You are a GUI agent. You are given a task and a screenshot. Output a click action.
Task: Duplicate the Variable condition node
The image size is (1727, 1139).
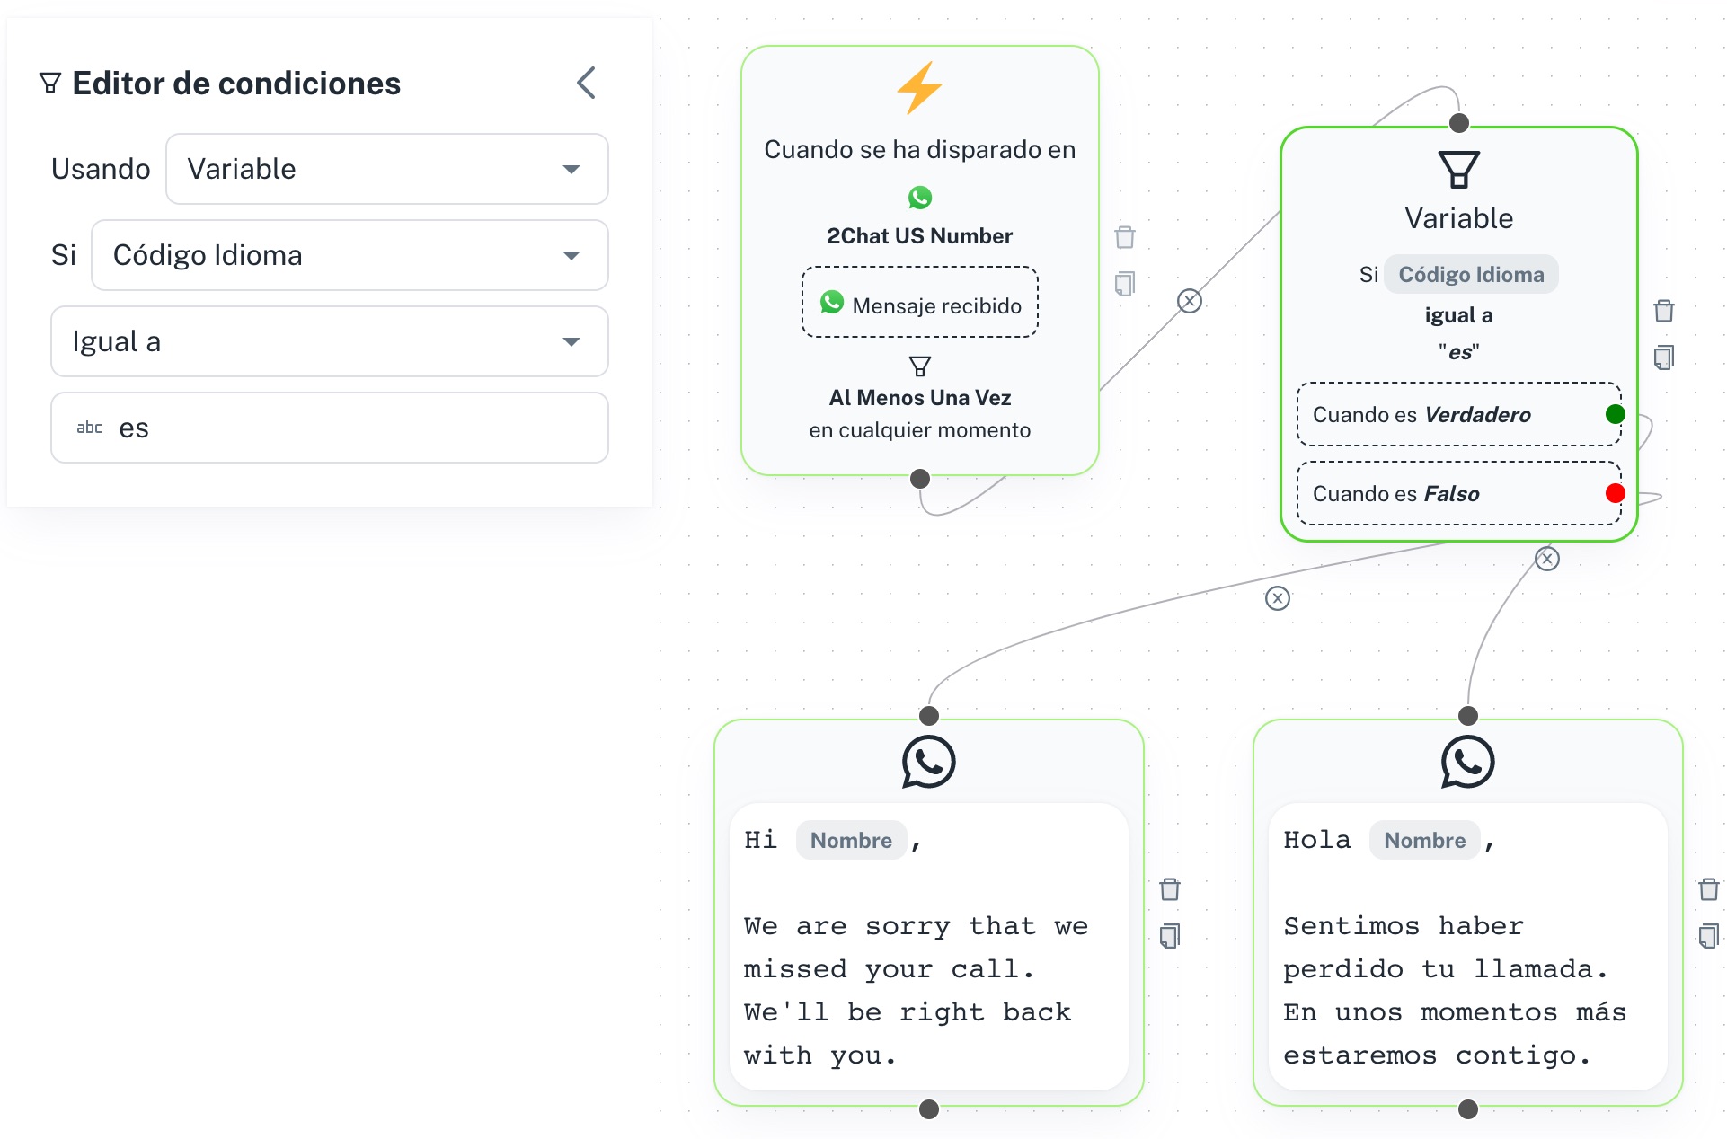pyautogui.click(x=1663, y=358)
